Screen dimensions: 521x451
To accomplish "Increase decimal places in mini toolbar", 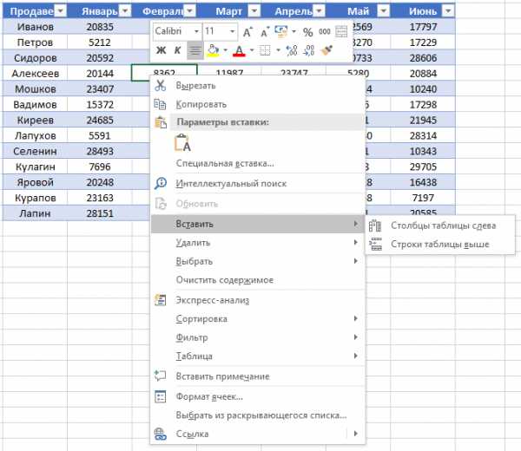I will click(292, 50).
